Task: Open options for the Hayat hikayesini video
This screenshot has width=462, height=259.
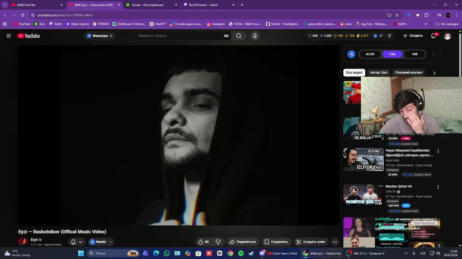Action: tap(438, 151)
